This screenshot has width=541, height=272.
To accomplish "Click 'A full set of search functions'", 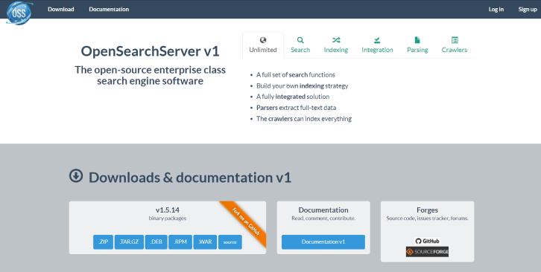I will pos(296,75).
